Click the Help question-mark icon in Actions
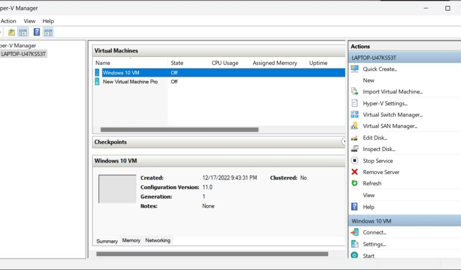461x270 pixels. tap(354, 206)
